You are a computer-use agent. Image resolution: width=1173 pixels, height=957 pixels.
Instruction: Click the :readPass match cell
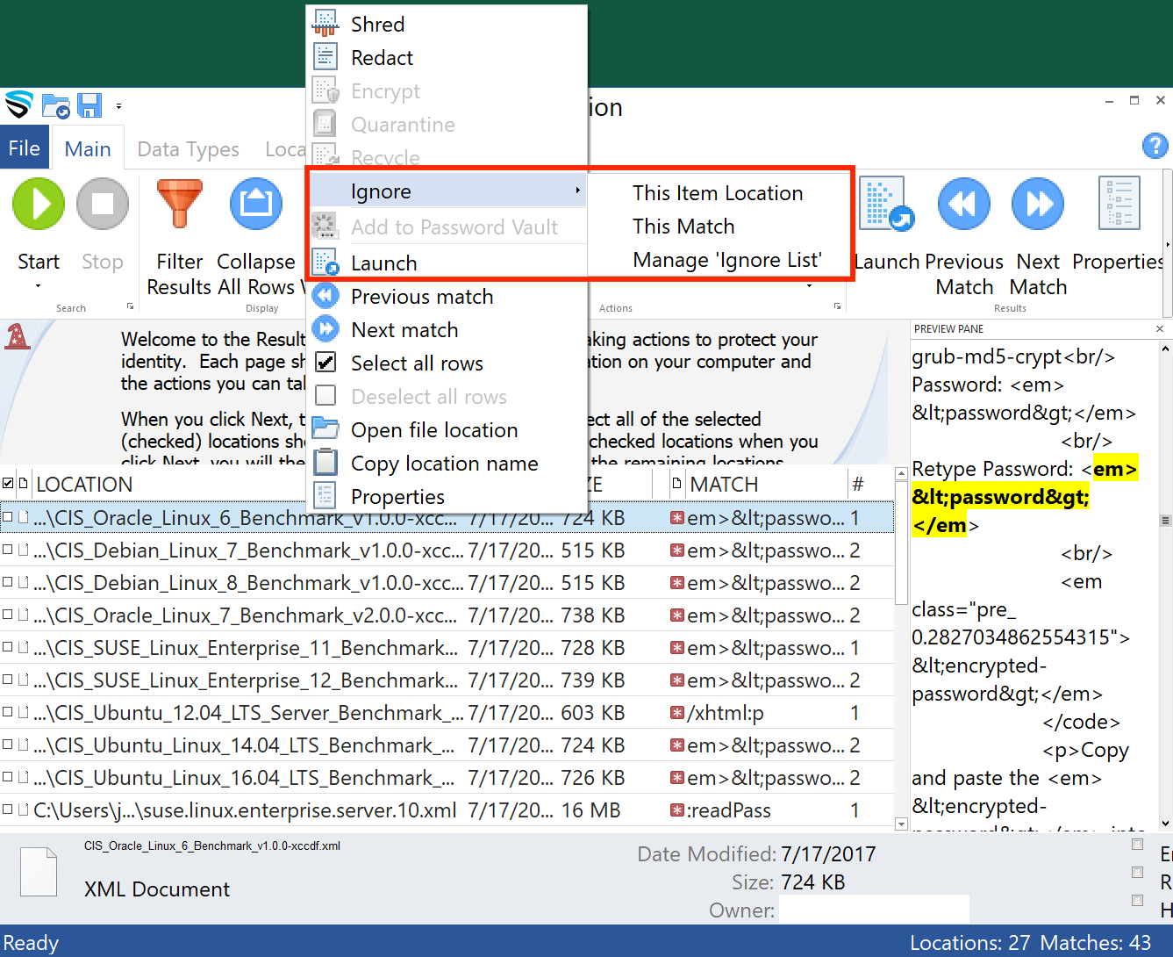pos(729,809)
